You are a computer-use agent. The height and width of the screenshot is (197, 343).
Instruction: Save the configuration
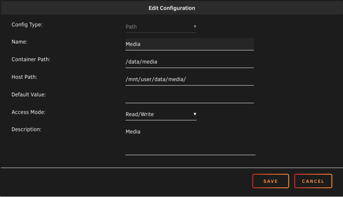coord(271,181)
